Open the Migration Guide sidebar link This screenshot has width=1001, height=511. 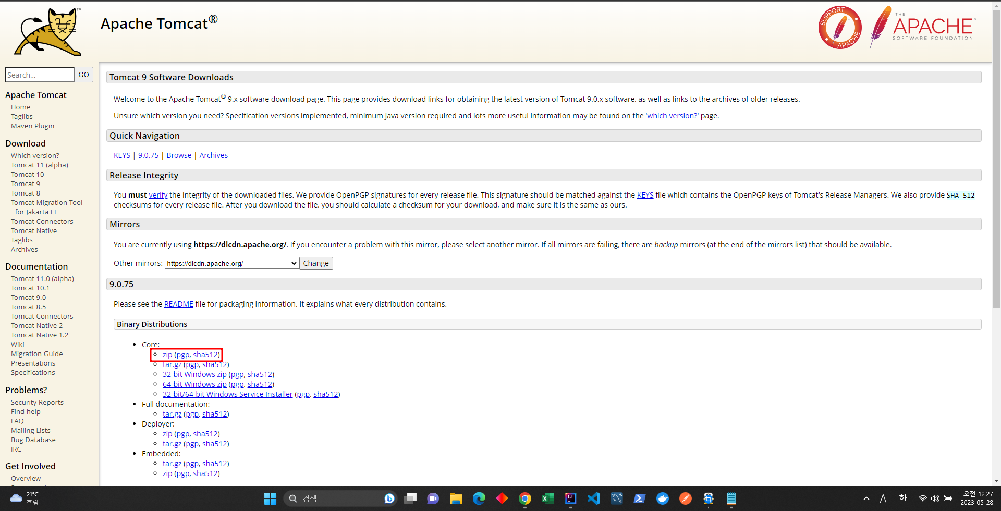[36, 354]
